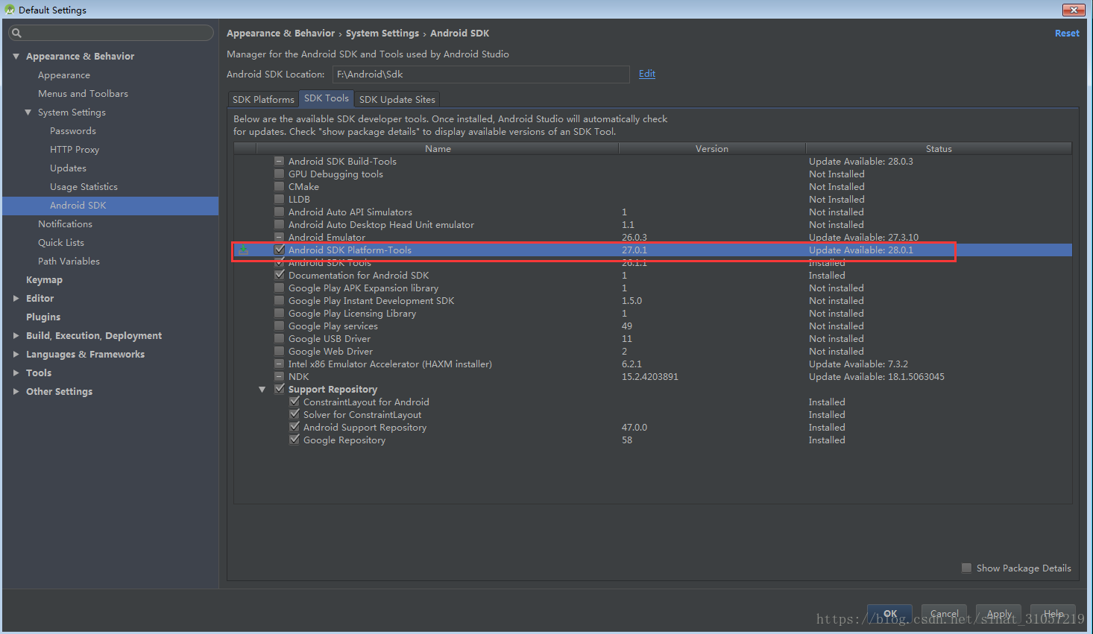
Task: Click the OK button
Action: [x=890, y=614]
